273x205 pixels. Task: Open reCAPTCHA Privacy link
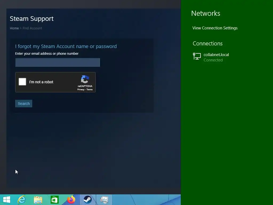tap(81, 89)
